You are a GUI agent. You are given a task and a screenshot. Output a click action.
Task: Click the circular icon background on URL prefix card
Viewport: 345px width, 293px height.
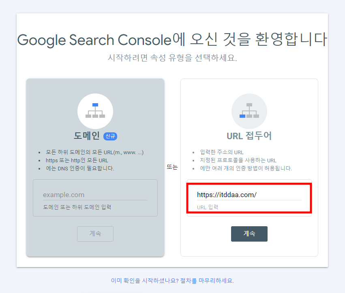click(249, 111)
